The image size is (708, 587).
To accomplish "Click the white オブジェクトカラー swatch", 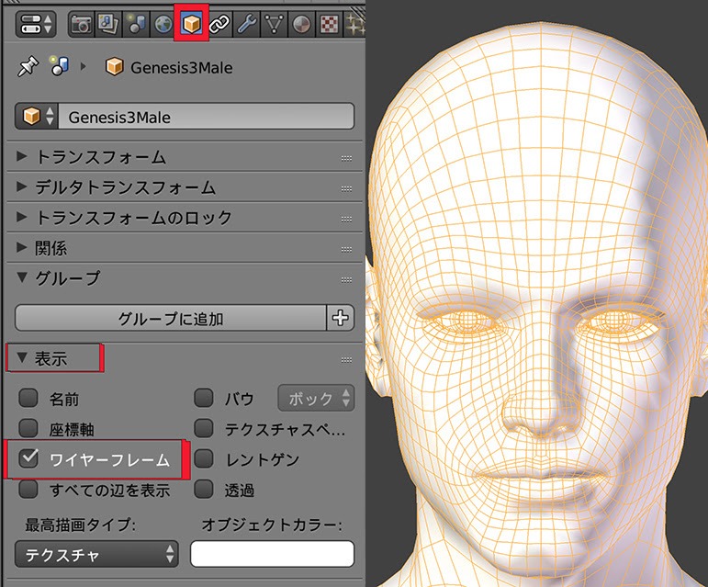I will click(272, 554).
